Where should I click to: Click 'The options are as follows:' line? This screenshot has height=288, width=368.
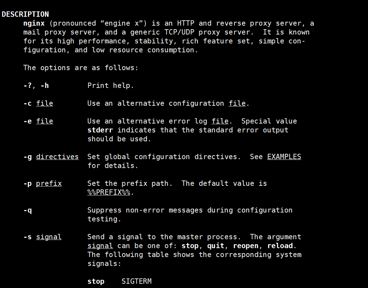81,68
